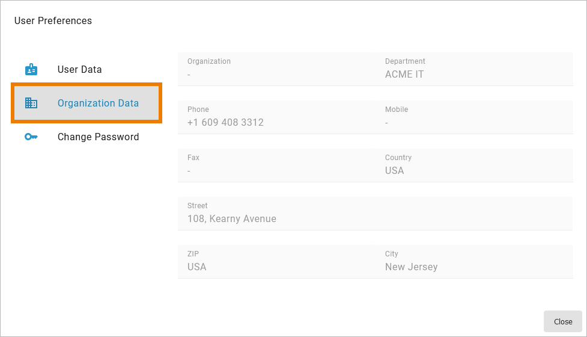Click the Department label text
587x337 pixels.
coord(405,61)
